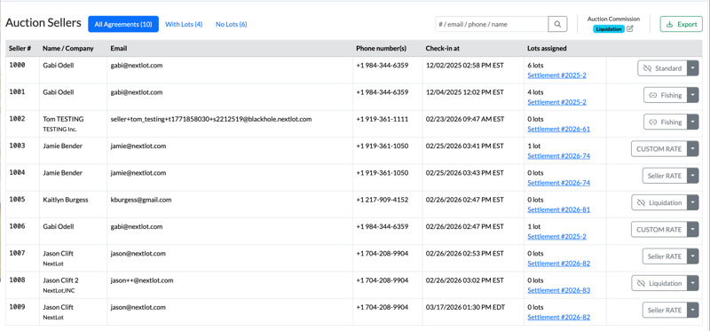Switch to With Lots (4) tab
This screenshot has height=331, width=710.
click(184, 24)
